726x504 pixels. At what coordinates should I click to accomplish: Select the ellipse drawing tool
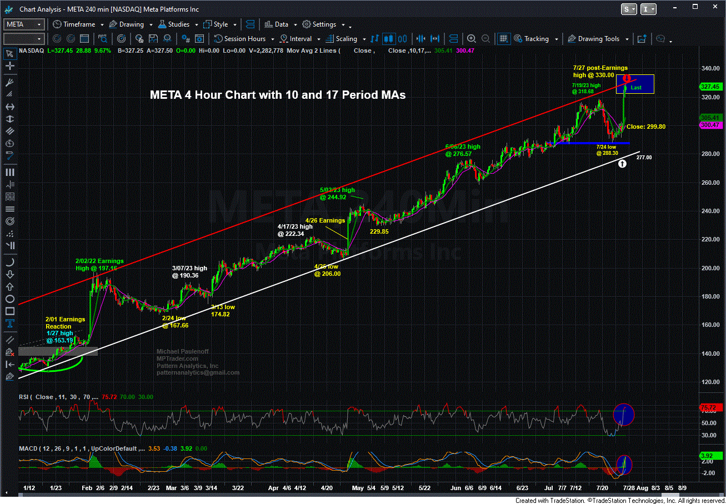9,299
